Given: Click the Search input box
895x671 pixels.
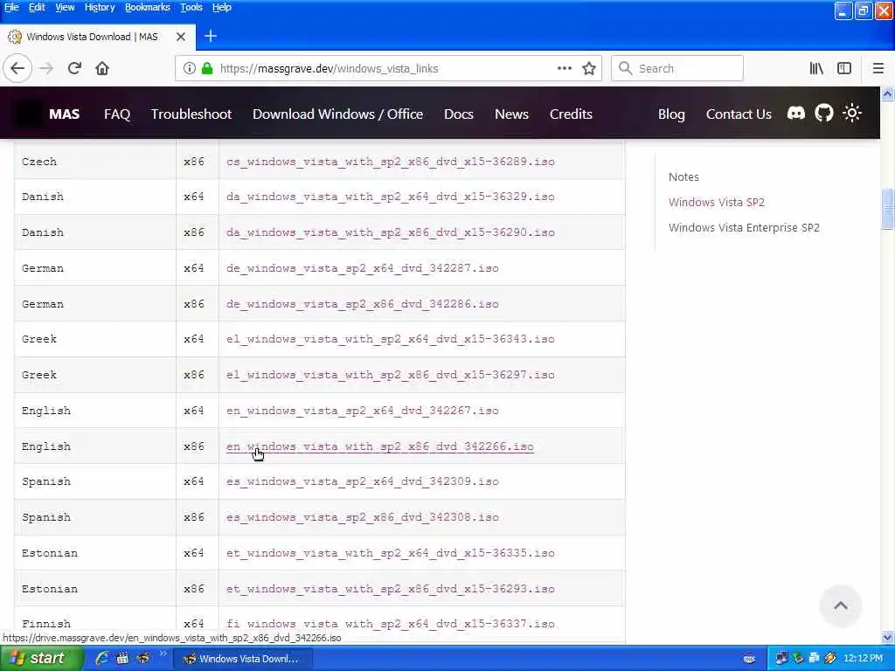Looking at the screenshot, I should [x=677, y=68].
